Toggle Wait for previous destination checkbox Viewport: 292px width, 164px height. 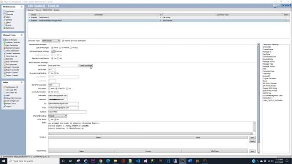63,41
